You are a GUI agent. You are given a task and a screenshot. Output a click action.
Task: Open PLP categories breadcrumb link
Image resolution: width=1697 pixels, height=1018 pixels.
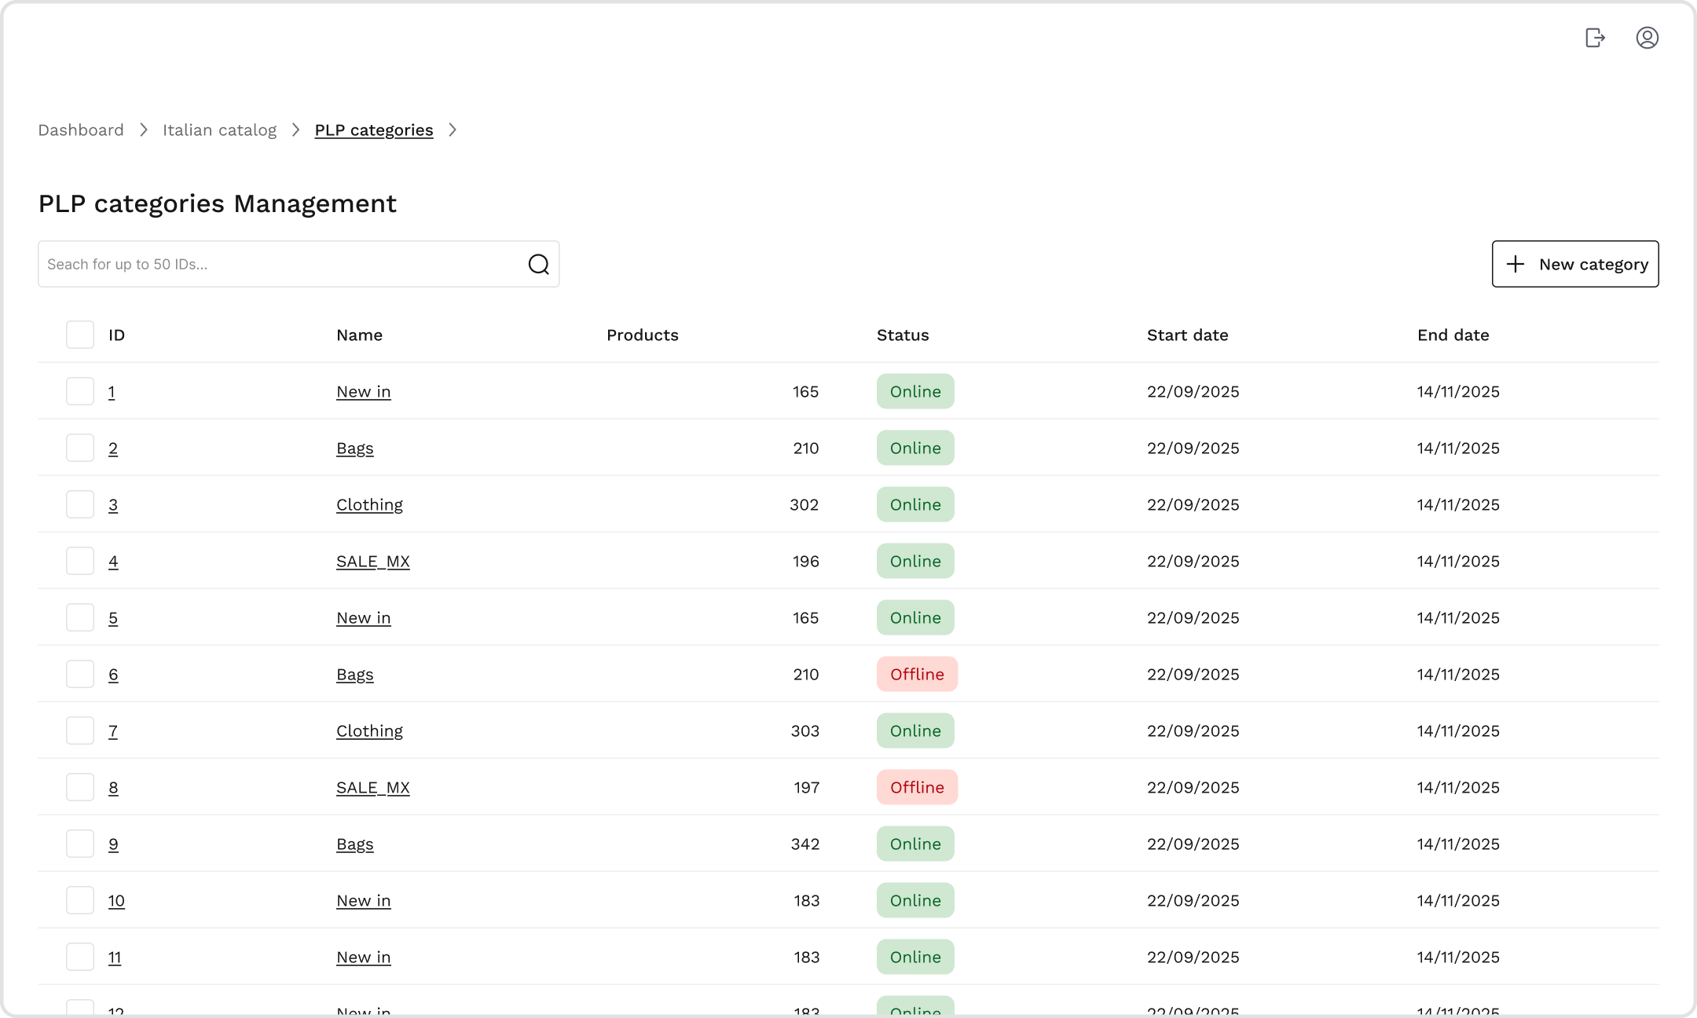click(373, 130)
